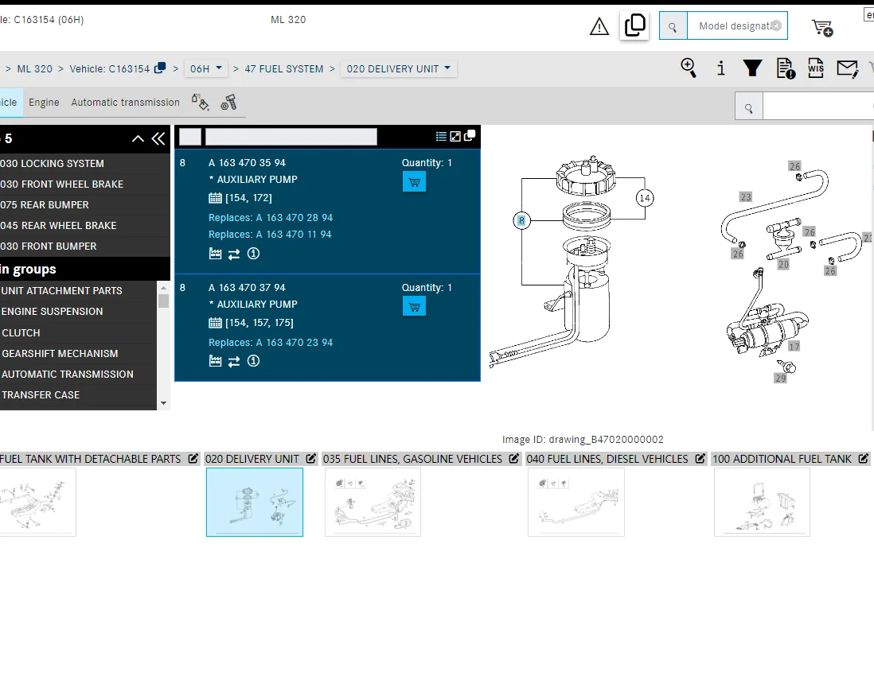Open the shopping cart with plus icon
This screenshot has width=874, height=695.
(822, 27)
